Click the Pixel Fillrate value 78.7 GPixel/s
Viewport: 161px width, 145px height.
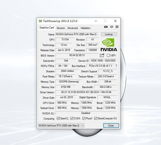pos(65,76)
